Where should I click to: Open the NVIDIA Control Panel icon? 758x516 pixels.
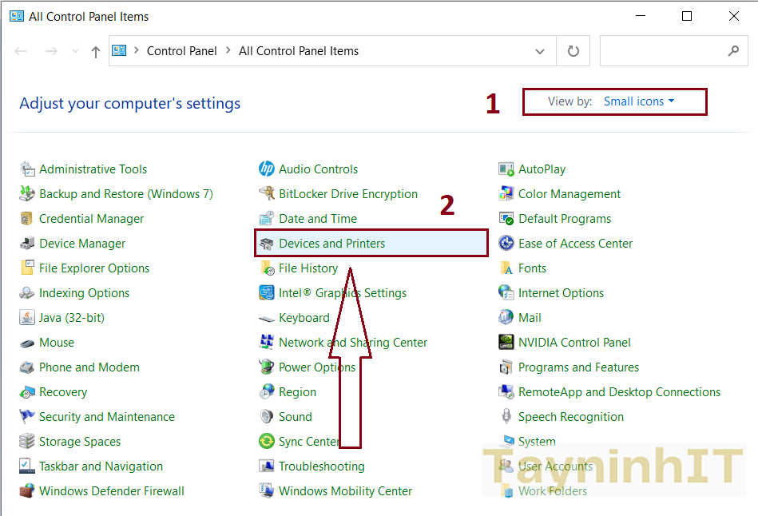pyautogui.click(x=506, y=343)
